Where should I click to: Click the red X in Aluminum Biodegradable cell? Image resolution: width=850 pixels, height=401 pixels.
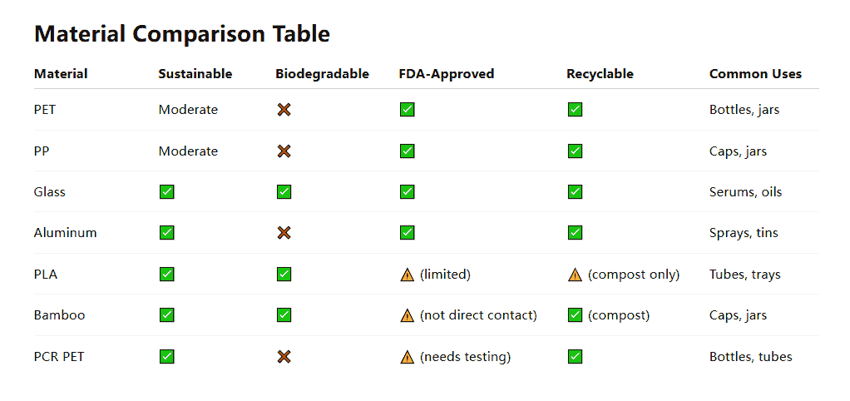[284, 233]
